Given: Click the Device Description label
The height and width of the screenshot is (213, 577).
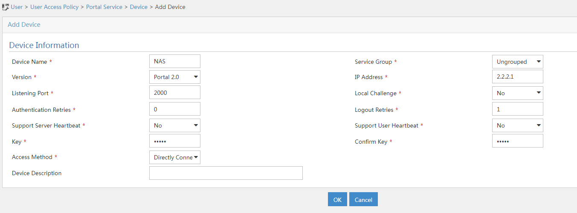Looking at the screenshot, I should (37, 173).
